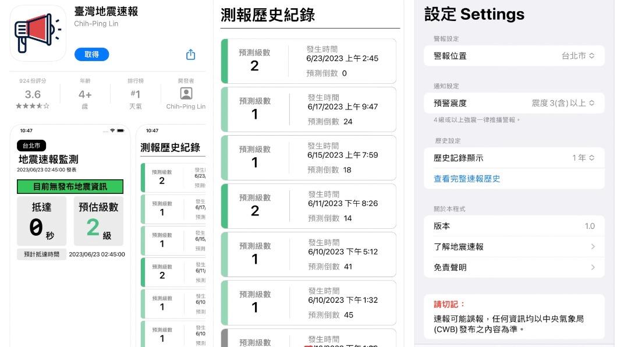
Task: Select history record 6/23/2023 上午 2:45
Action: coord(308,61)
